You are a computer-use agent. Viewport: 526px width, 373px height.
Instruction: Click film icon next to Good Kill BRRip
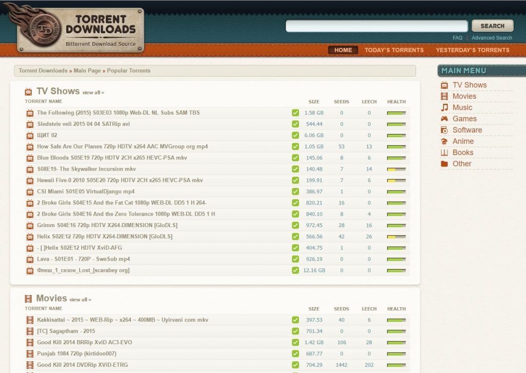pos(30,343)
